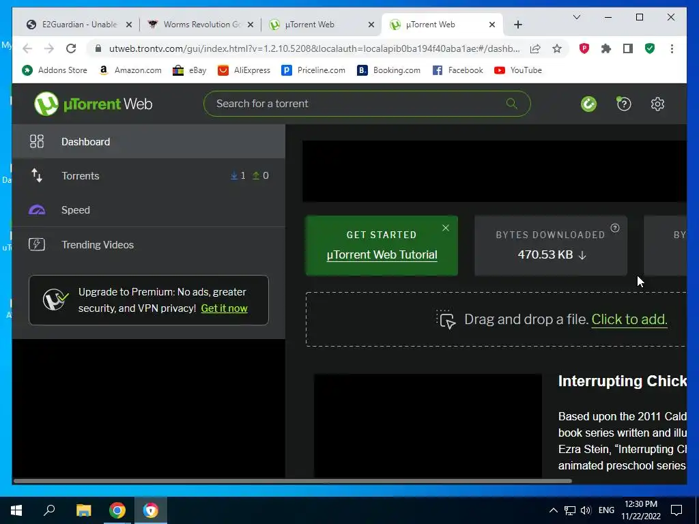Open the green upgrade circle icon in header
The height and width of the screenshot is (524, 699).
coord(588,104)
